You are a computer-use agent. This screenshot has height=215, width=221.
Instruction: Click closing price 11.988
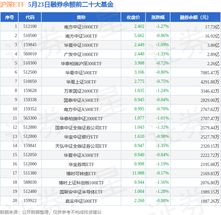(x=138, y=173)
